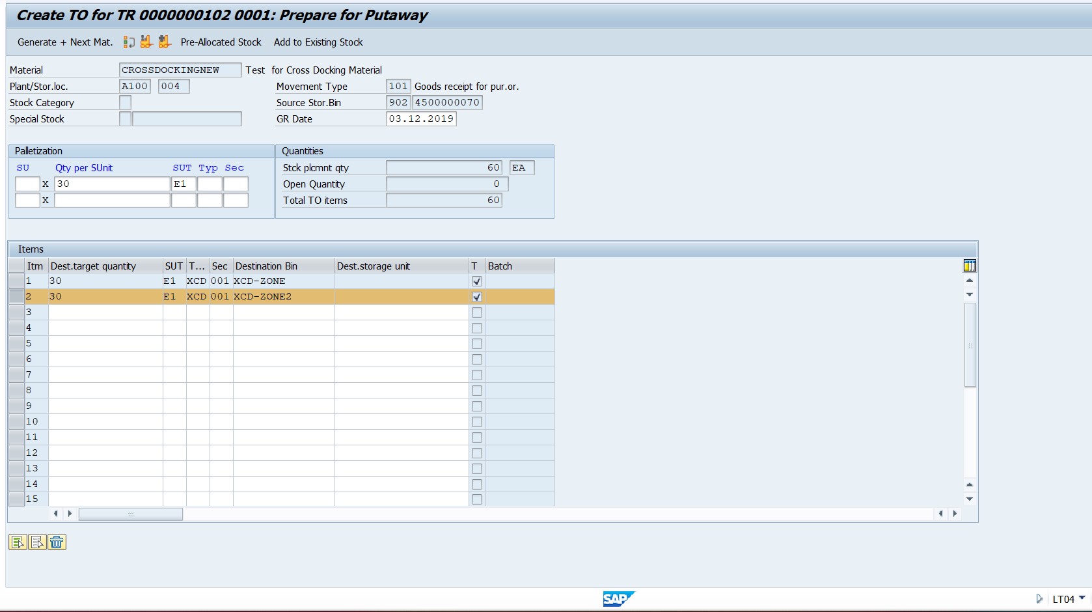This screenshot has width=1092, height=612.
Task: Click Pre-Allocated Stock button
Action: pyautogui.click(x=221, y=42)
